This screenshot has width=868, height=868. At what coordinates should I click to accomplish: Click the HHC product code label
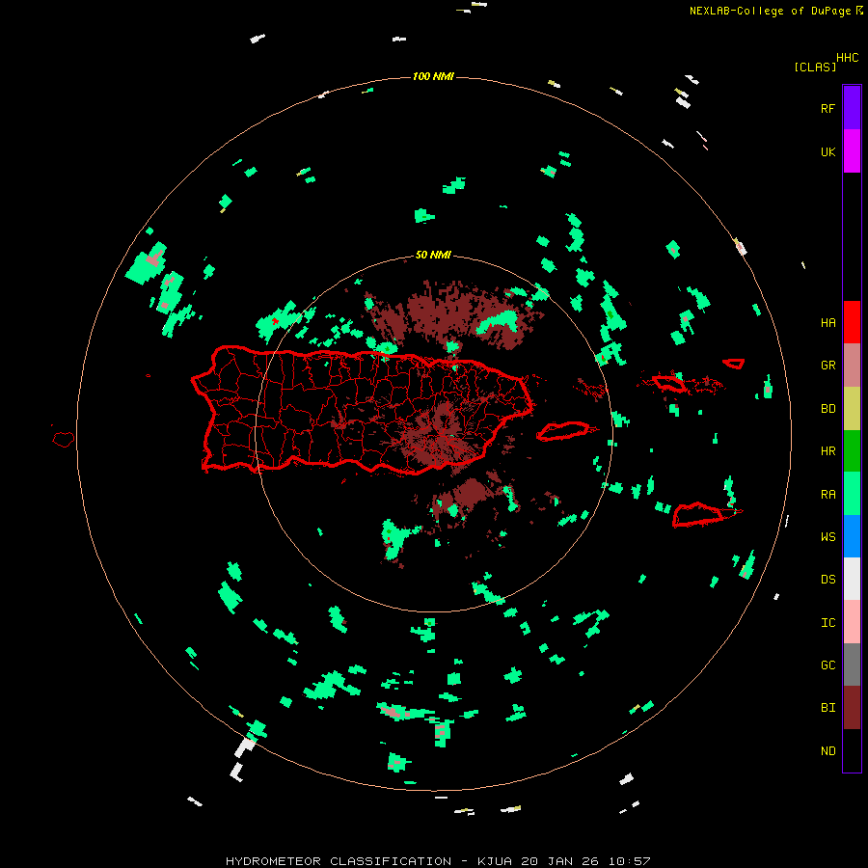847,58
